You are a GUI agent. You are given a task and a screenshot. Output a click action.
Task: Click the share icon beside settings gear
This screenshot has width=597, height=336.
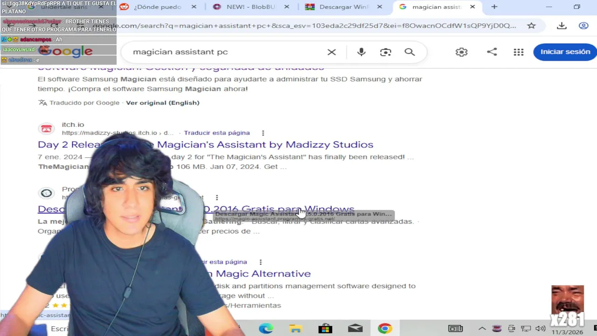[492, 52]
